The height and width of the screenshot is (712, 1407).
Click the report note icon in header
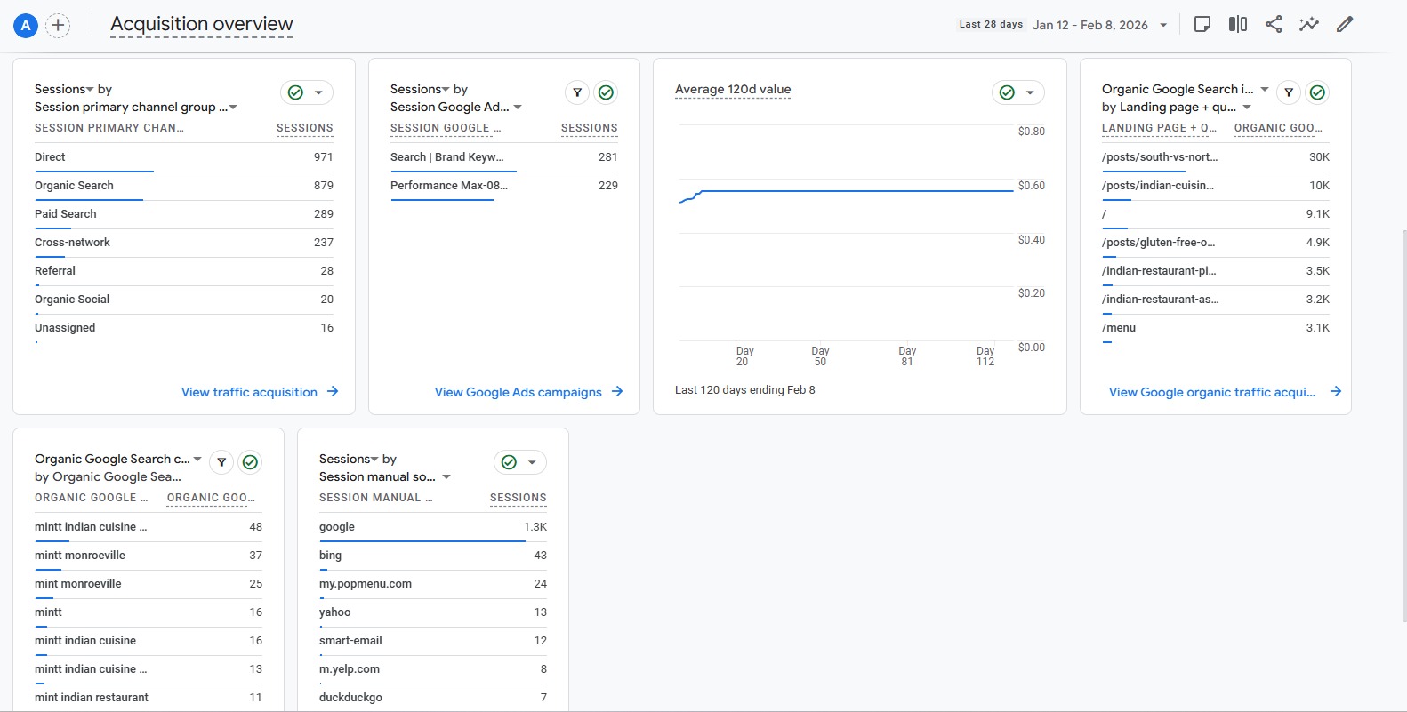1202,25
